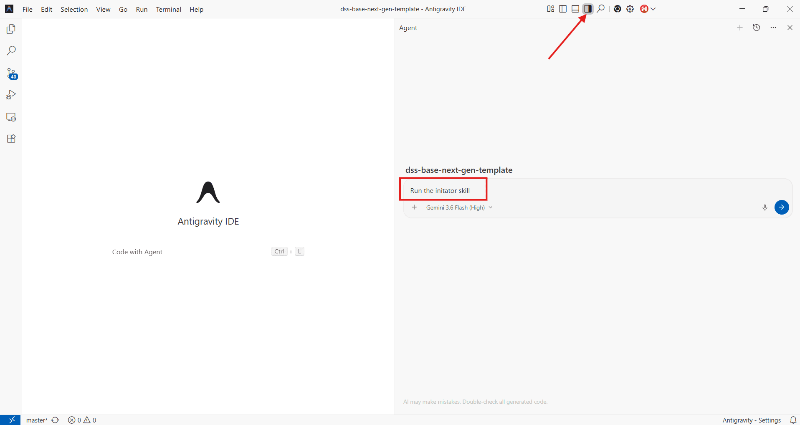Close the Agent panel
Image resolution: width=800 pixels, height=425 pixels.
790,28
